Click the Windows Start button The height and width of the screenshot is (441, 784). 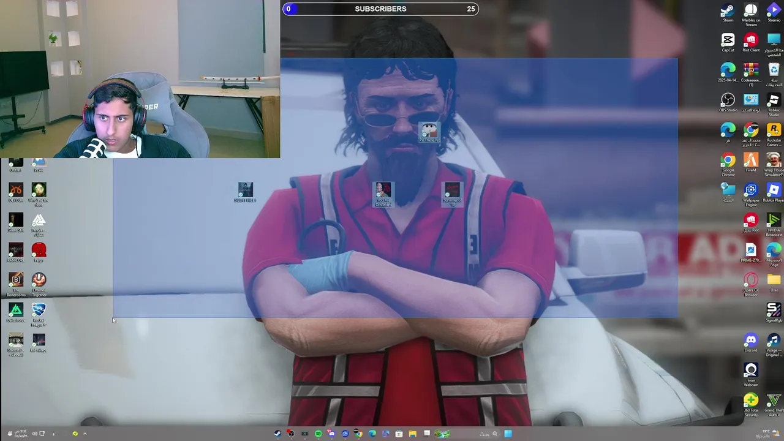pos(508,434)
